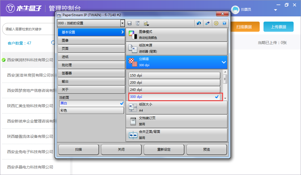This screenshot has height=175, width=301.
Task: Open the 进纸 category
Action: (x=91, y=57)
